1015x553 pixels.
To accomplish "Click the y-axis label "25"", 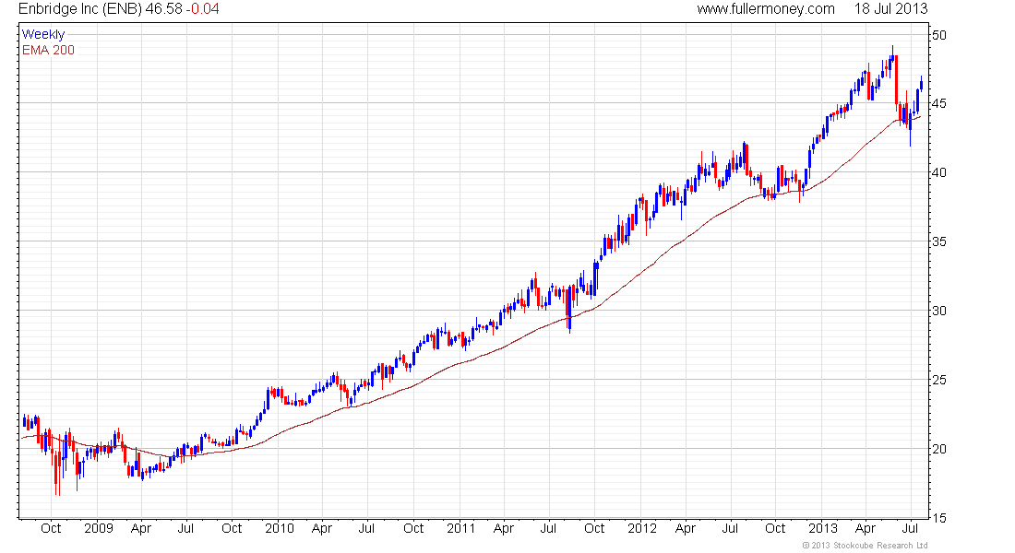I will pos(938,381).
